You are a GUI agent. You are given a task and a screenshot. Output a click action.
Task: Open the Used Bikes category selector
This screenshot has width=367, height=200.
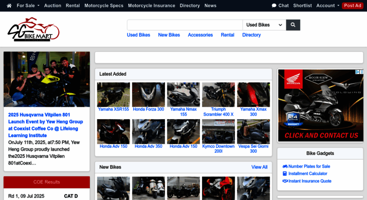264,25
